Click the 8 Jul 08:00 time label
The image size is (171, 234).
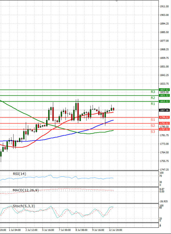click(x=82, y=230)
